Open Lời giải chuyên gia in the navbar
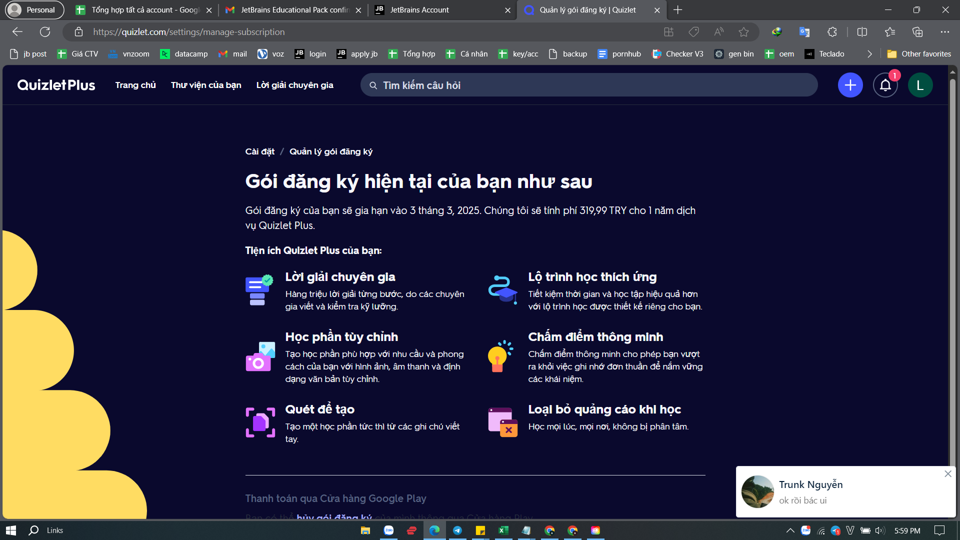The height and width of the screenshot is (540, 960). point(295,85)
